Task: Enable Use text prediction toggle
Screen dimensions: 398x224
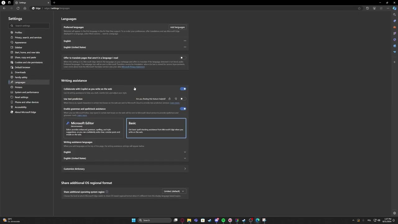Action: pyautogui.click(x=183, y=99)
